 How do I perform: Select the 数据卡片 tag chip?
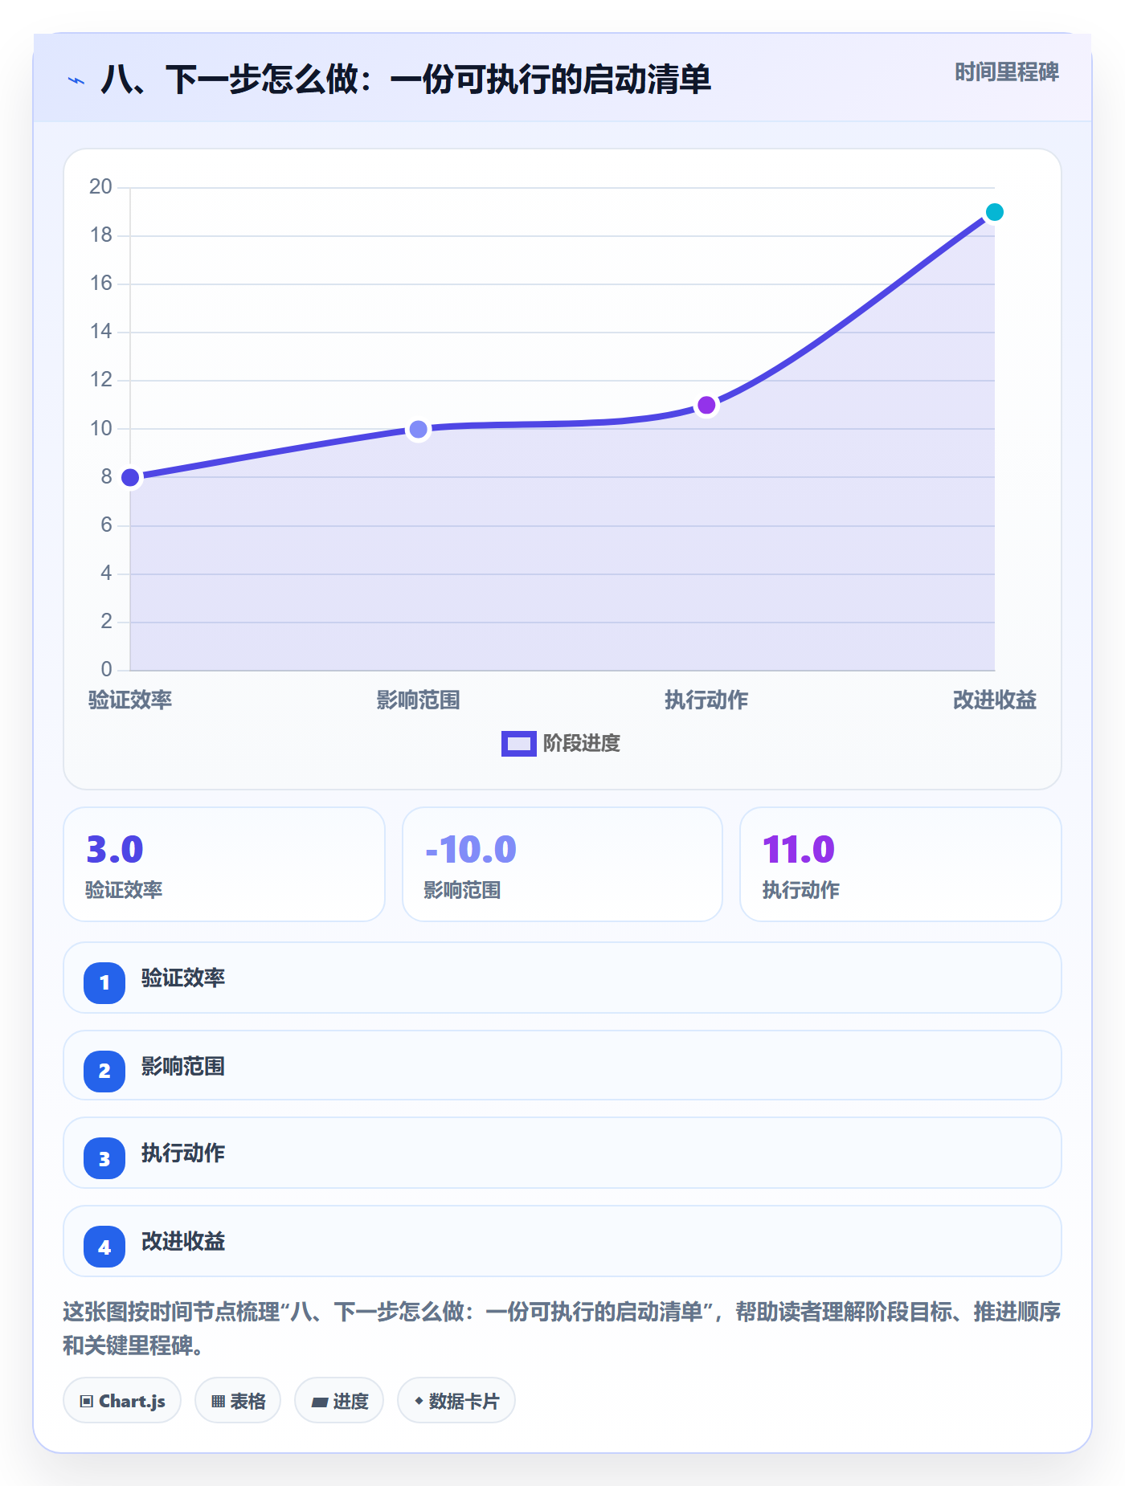pyautogui.click(x=456, y=1401)
